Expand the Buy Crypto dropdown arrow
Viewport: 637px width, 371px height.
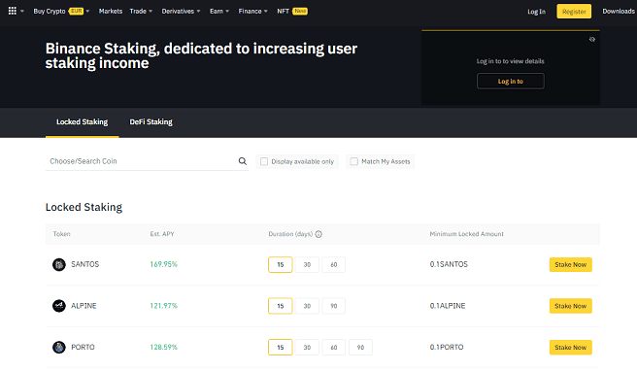(x=87, y=12)
